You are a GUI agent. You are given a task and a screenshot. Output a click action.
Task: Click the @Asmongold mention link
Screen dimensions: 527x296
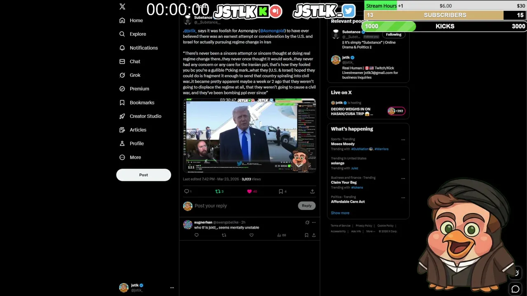(x=272, y=31)
